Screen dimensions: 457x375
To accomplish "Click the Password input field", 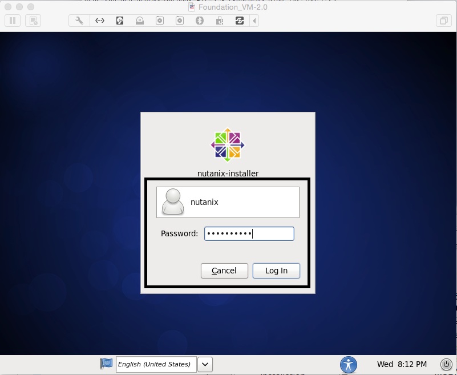I will 249,233.
